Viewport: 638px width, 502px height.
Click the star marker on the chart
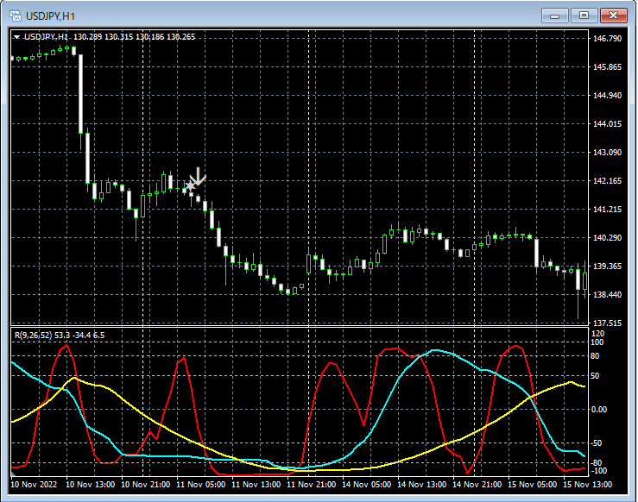coord(190,186)
